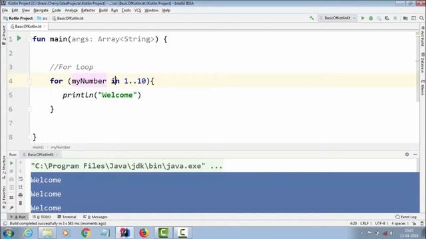Click the //For Loop comment line
Image resolution: width=426 pixels, height=239 pixels.
71,67
